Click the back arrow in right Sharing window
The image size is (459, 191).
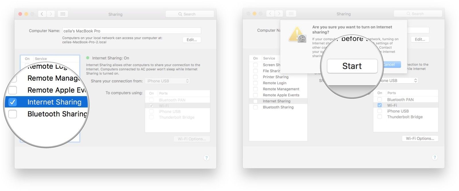[271, 13]
